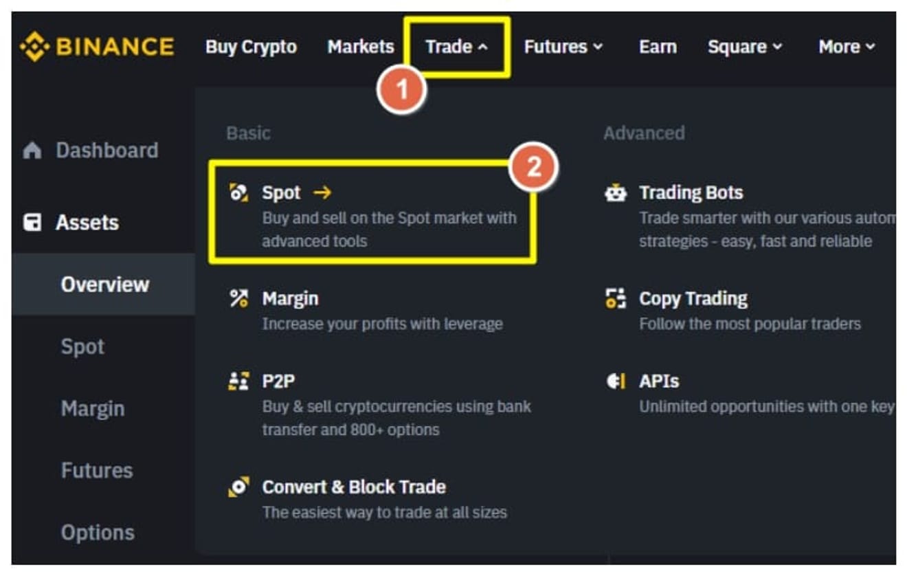Open the More dropdown menu
907x576 pixels.
click(x=847, y=47)
